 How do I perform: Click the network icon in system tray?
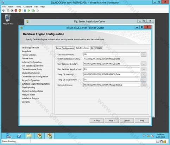click(x=149, y=136)
